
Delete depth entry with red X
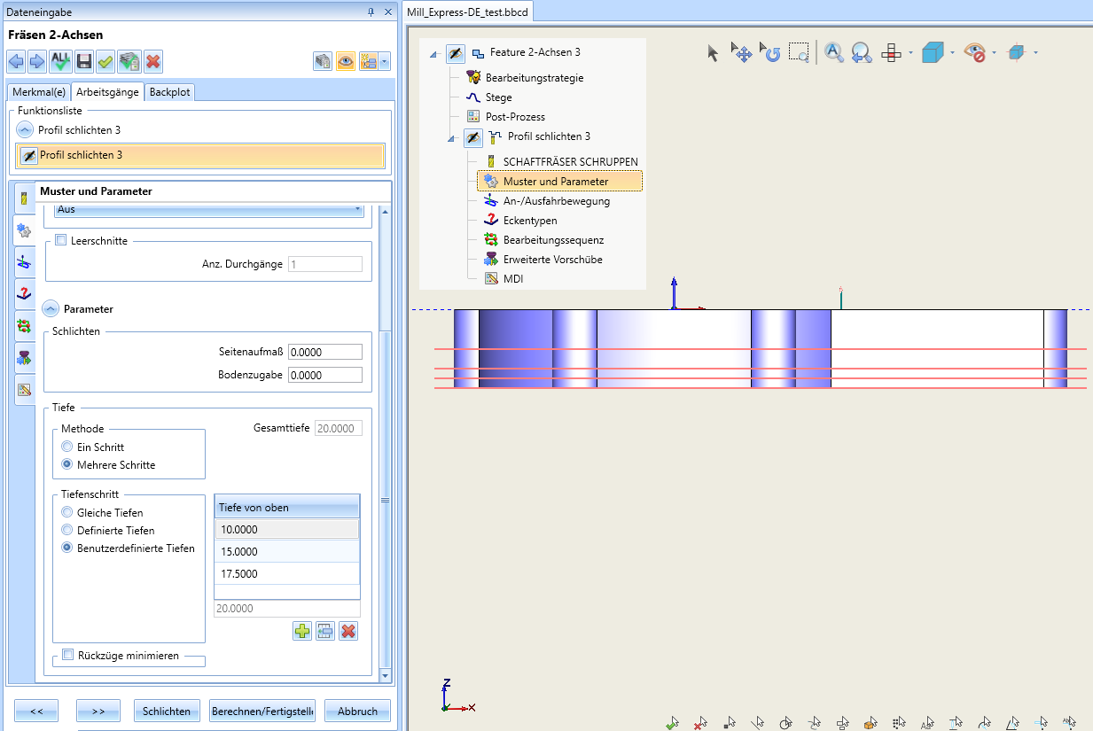click(x=348, y=631)
